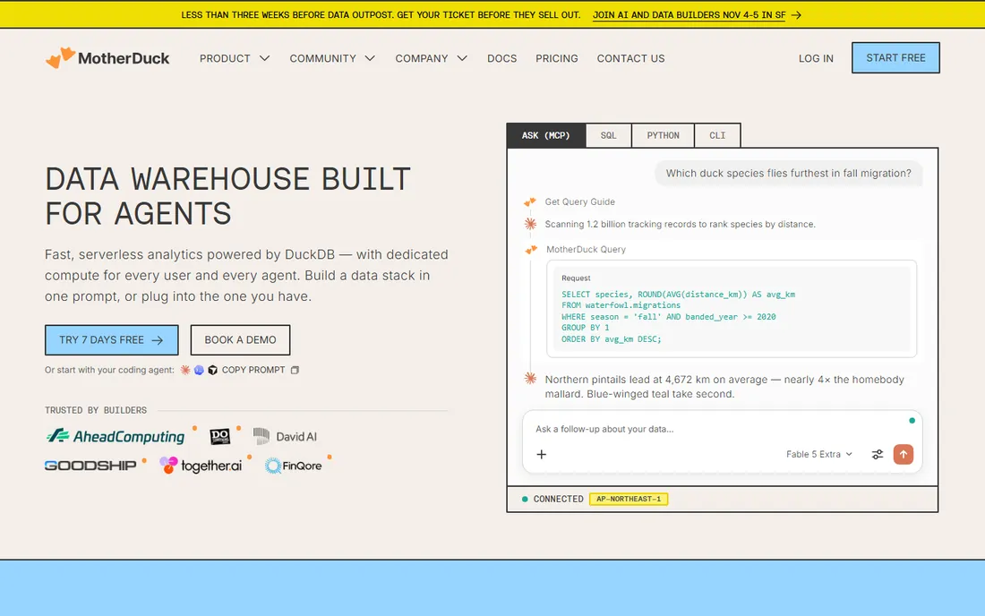Click the duck icon beside MotherDuck Query
The image size is (985, 616).
click(531, 249)
